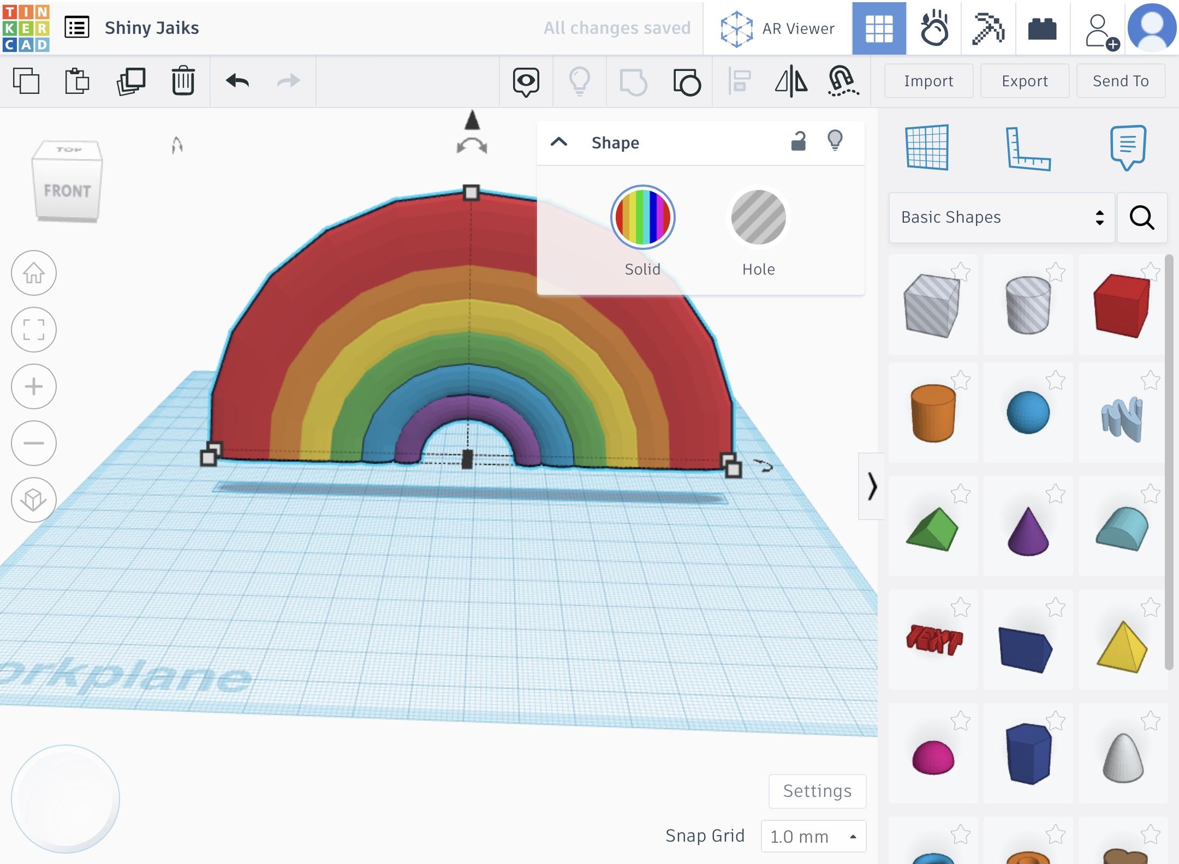Screen dimensions: 1179x864
Task: Delete the shape with the trash icon
Action: 183,81
